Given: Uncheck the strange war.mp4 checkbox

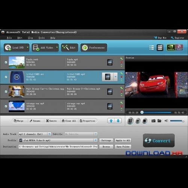Looking at the screenshot, I should click(x=6, y=106).
